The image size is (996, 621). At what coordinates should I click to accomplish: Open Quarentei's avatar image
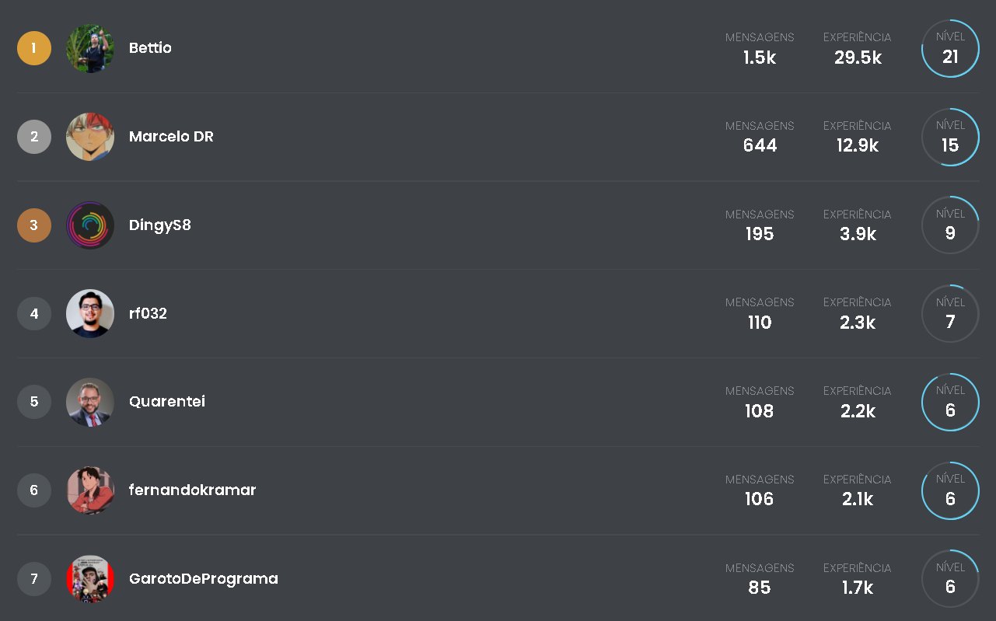tap(90, 402)
